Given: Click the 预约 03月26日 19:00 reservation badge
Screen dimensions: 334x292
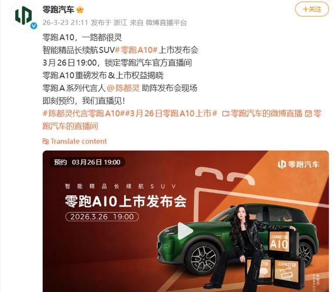Looking at the screenshot, I should pos(87,162).
